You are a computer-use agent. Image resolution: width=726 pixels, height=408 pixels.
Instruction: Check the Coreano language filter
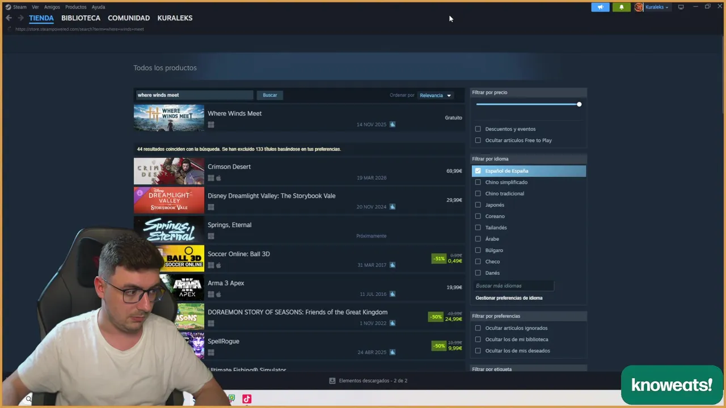[x=478, y=216]
